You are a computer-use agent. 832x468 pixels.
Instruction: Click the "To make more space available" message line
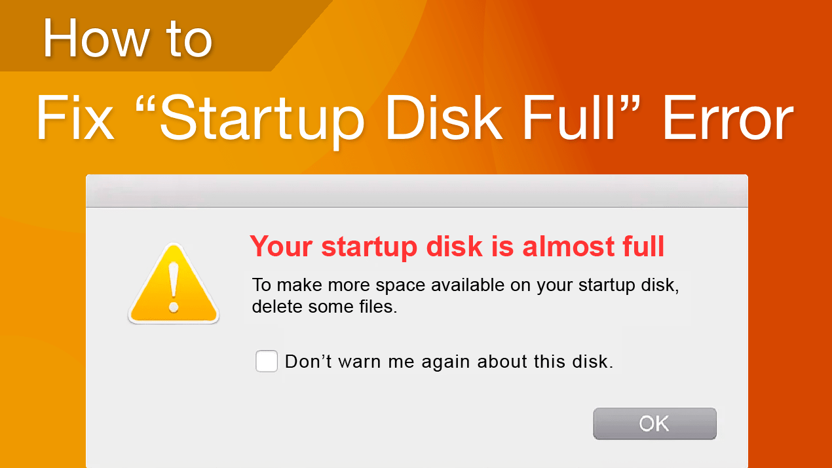point(465,286)
